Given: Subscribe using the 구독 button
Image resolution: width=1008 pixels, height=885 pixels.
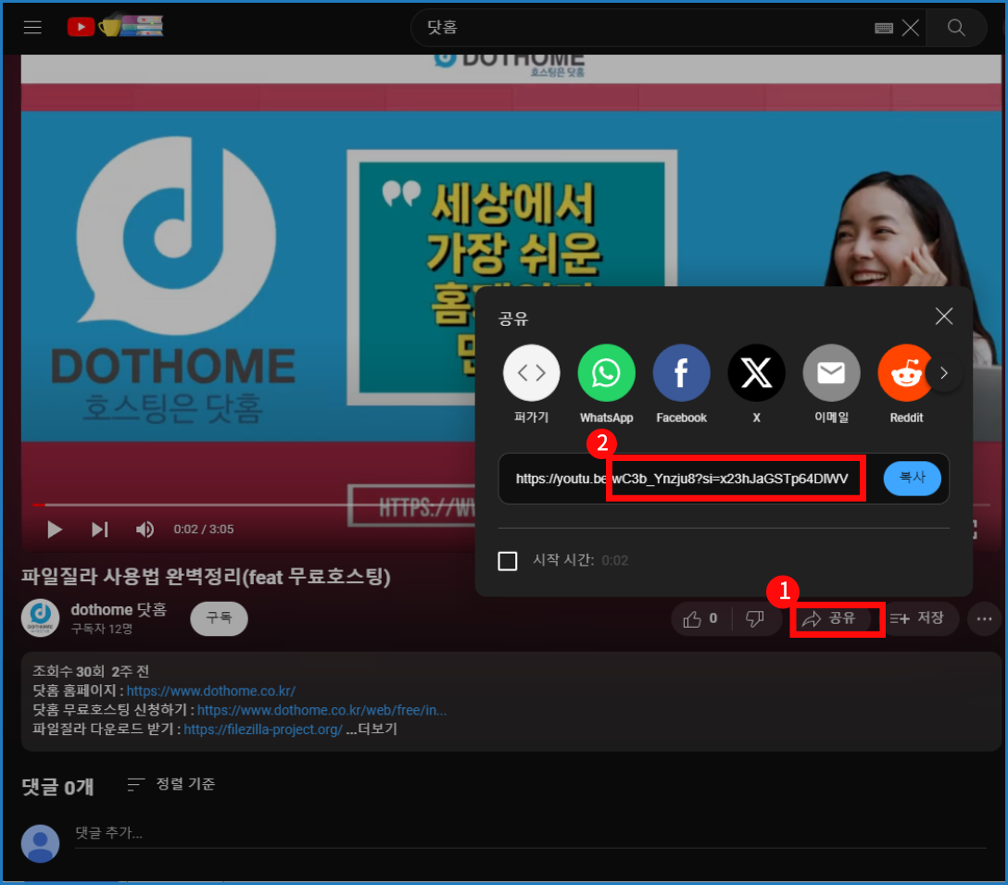Looking at the screenshot, I should 219,618.
